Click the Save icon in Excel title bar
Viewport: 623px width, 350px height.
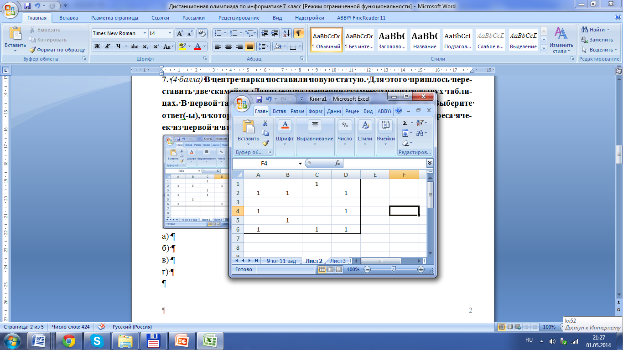(x=259, y=99)
